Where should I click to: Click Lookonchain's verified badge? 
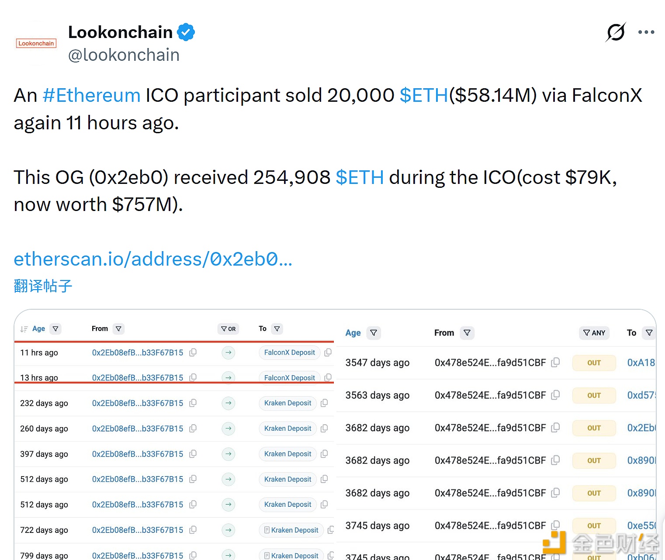(x=186, y=32)
